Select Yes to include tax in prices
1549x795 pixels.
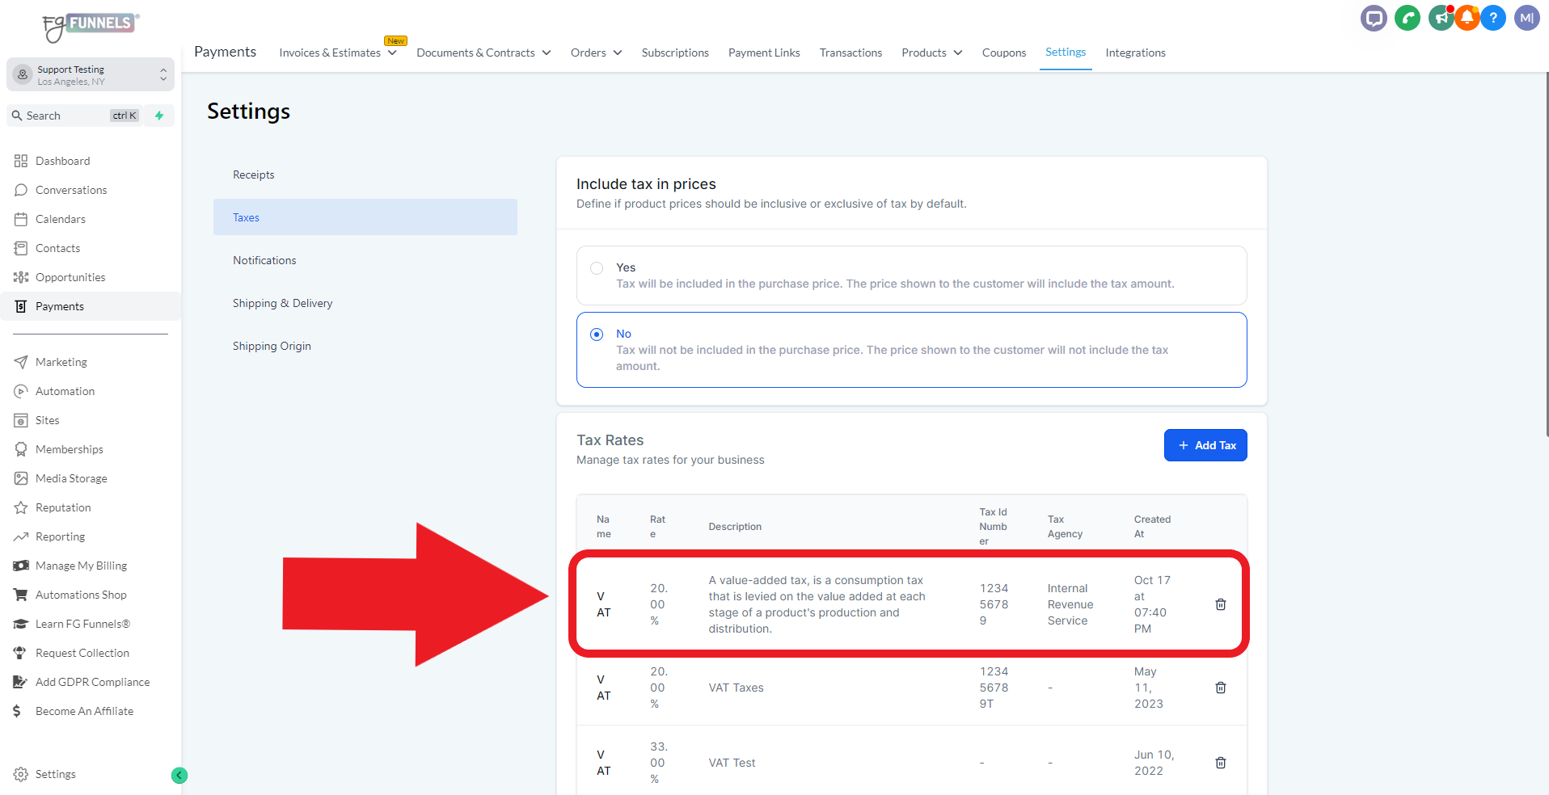[597, 268]
